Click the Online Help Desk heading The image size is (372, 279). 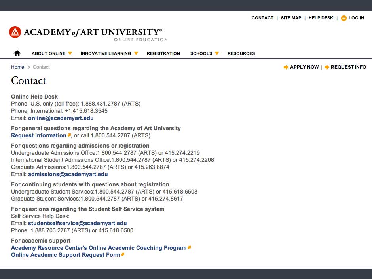[34, 97]
